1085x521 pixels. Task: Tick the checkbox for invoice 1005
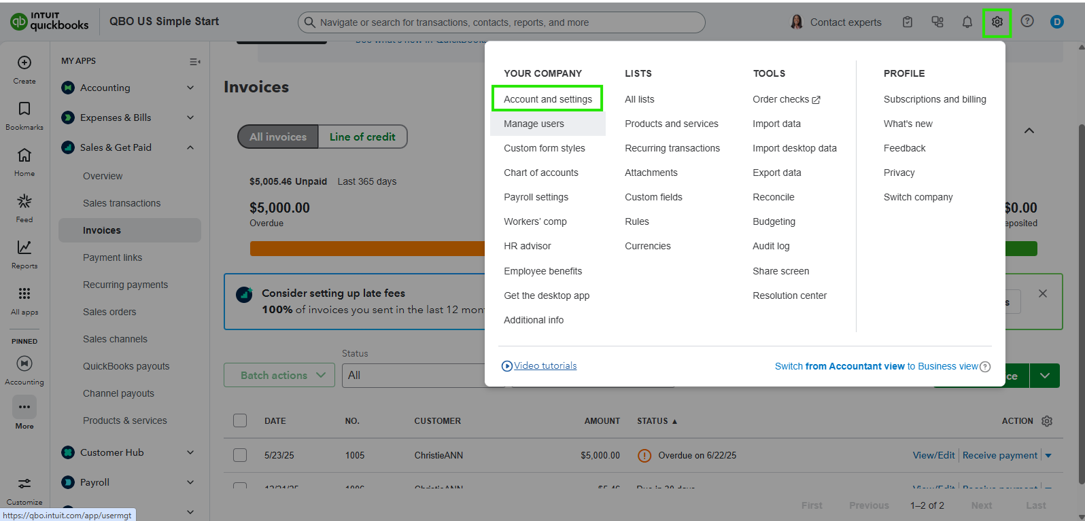[240, 455]
